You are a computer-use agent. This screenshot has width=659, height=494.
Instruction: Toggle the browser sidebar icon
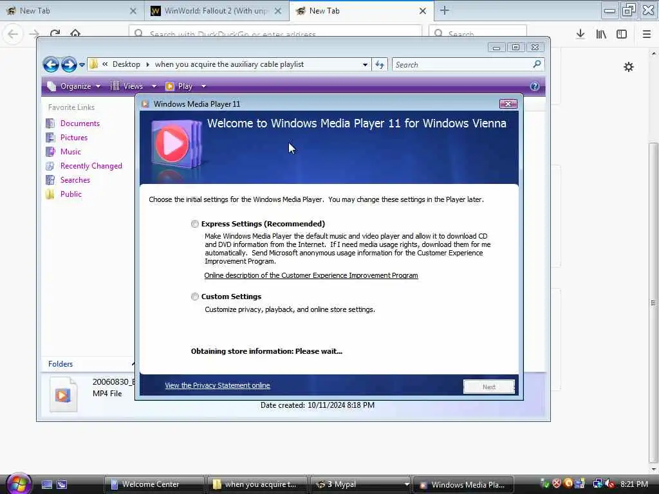tap(622, 34)
